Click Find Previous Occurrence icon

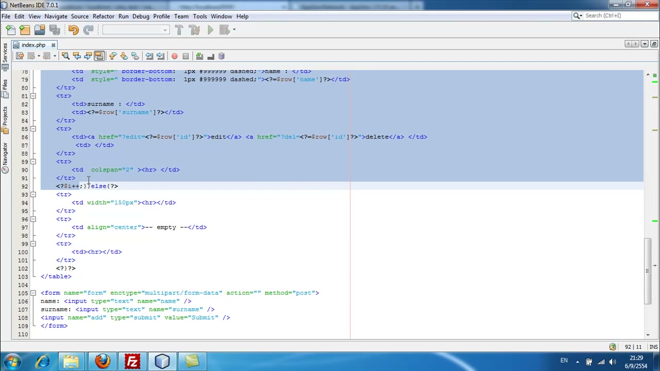coord(77,56)
